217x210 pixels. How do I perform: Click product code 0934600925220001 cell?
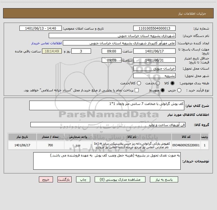[186, 145]
